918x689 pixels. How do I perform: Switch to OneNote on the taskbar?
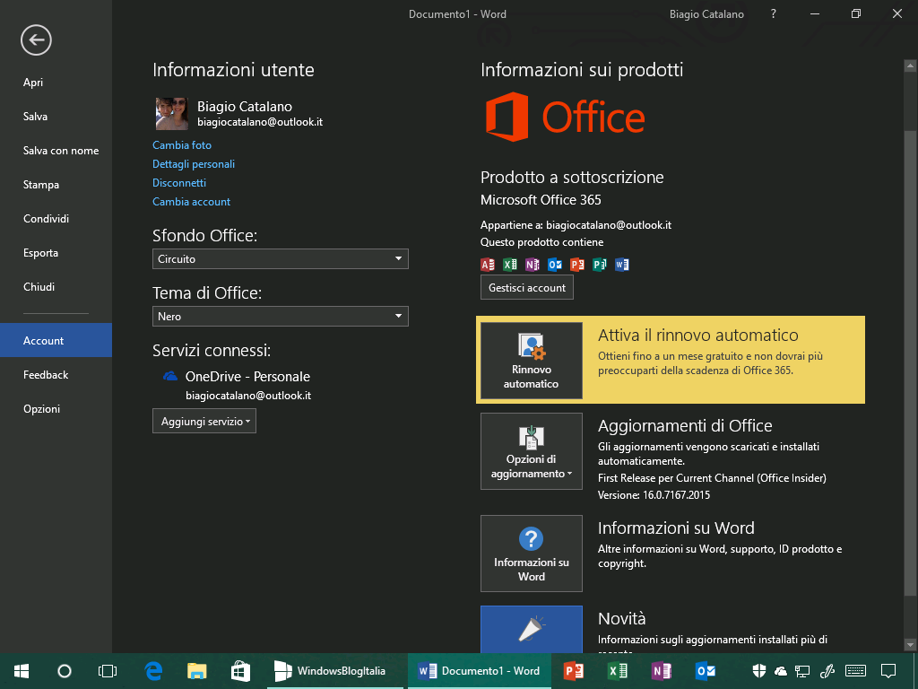[661, 671]
